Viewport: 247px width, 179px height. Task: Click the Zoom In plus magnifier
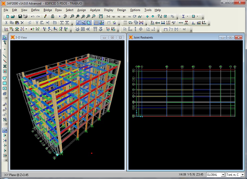coord(88,16)
